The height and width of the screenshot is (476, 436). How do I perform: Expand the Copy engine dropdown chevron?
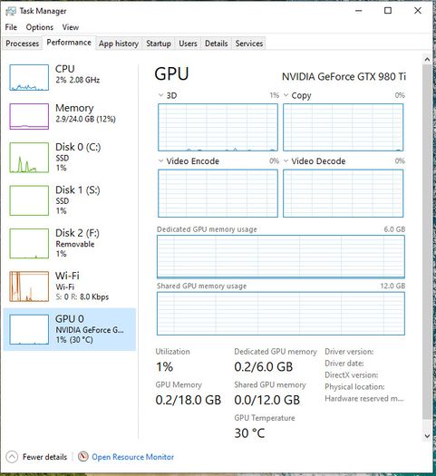click(286, 95)
